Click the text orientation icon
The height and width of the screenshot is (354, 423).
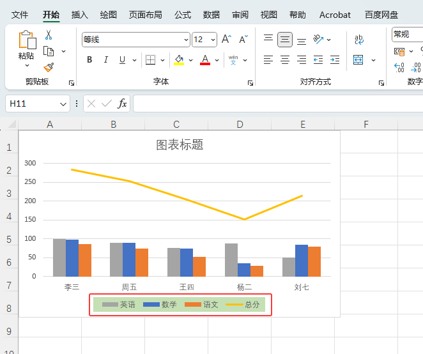point(318,40)
